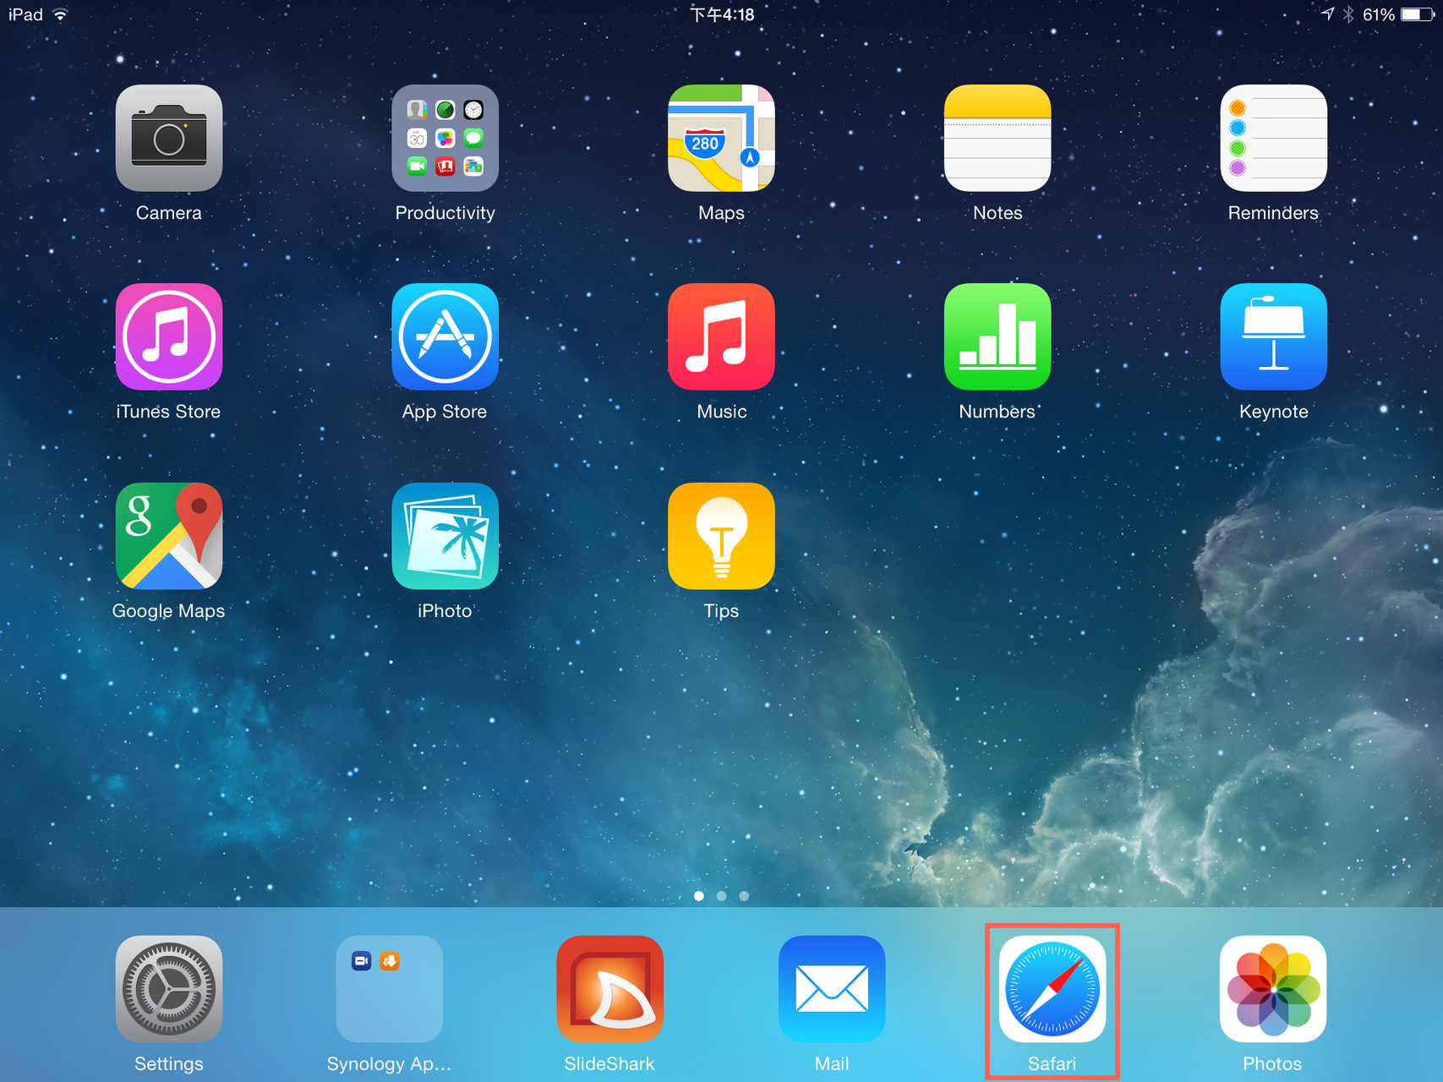Go to second home page dot
The image size is (1443, 1082).
click(x=721, y=896)
